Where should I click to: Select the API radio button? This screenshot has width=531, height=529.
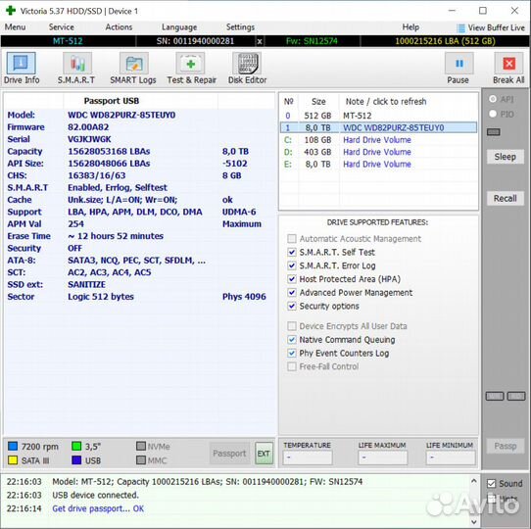point(493,99)
